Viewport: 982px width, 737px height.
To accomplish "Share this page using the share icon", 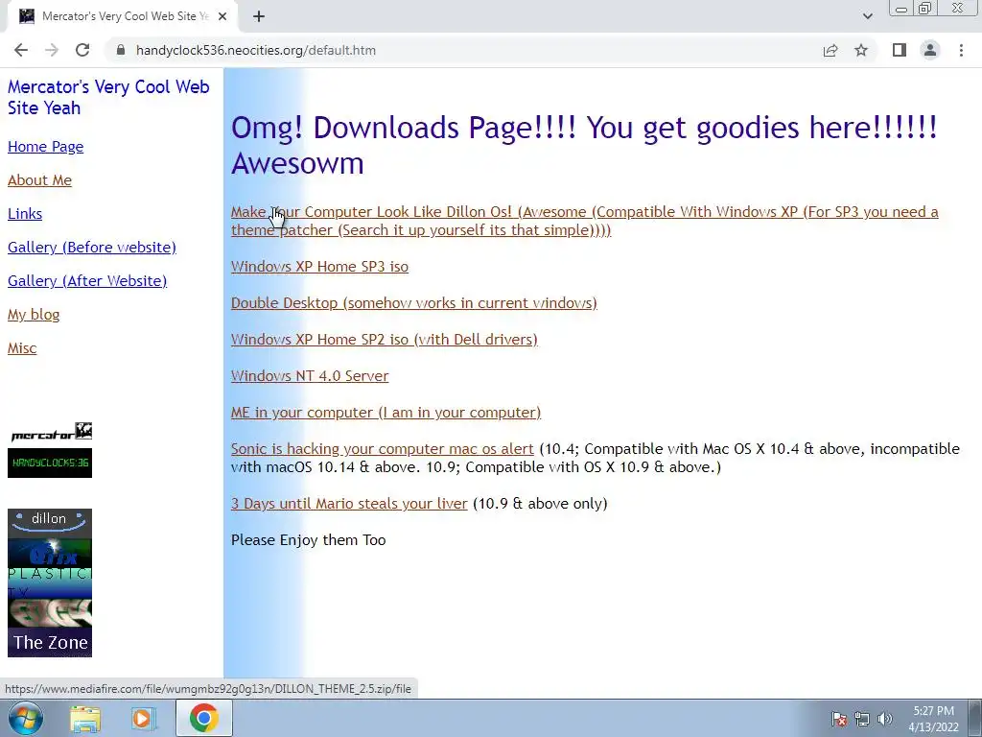I will tap(830, 50).
